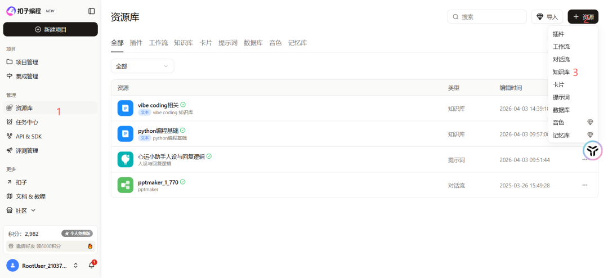Click the 个人免费版 badge

[77, 234]
